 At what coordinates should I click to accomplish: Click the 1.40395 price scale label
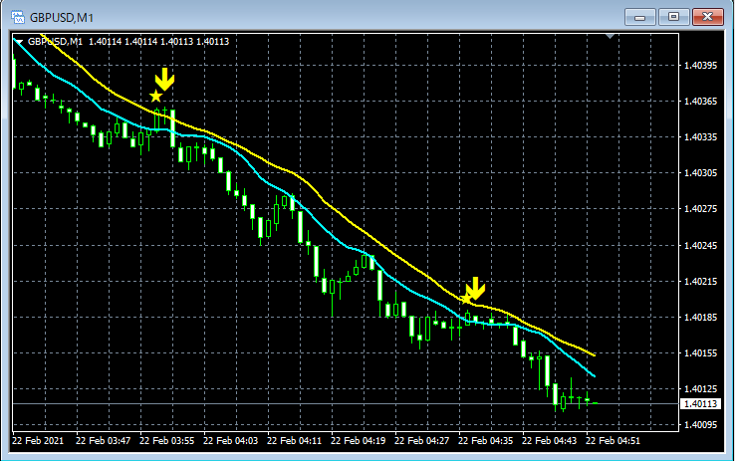[x=701, y=66]
